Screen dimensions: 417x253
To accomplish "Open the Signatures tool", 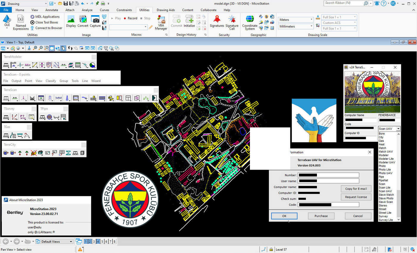I will pyautogui.click(x=217, y=21).
